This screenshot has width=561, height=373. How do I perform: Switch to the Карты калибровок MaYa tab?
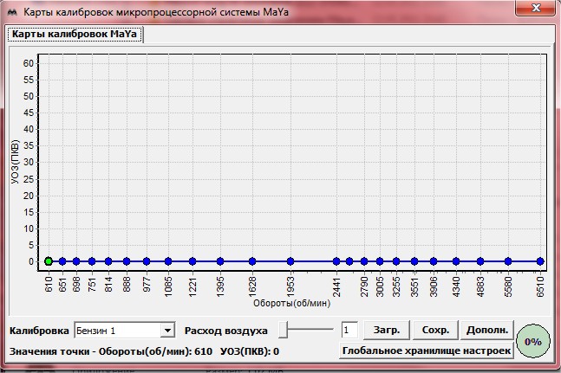tap(75, 35)
